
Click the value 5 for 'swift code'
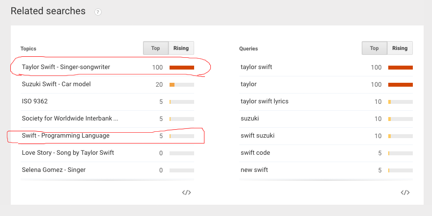pos(379,153)
